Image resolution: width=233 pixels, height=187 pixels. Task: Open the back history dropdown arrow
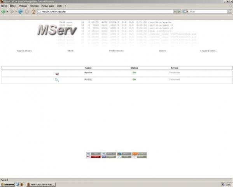click(7, 12)
